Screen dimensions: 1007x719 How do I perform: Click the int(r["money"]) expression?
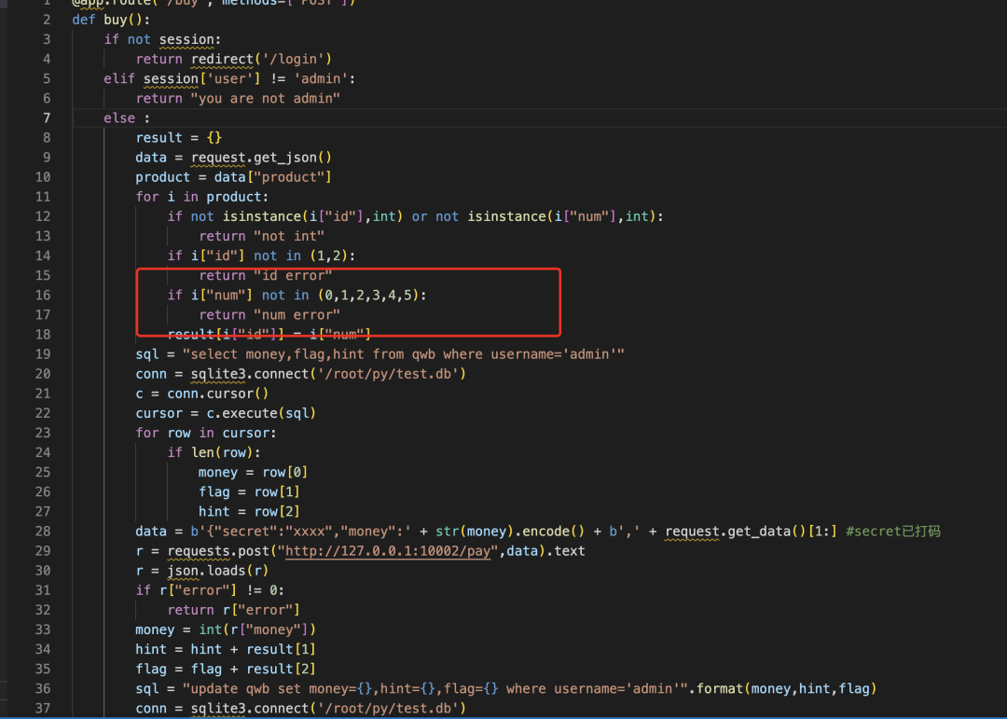[257, 629]
